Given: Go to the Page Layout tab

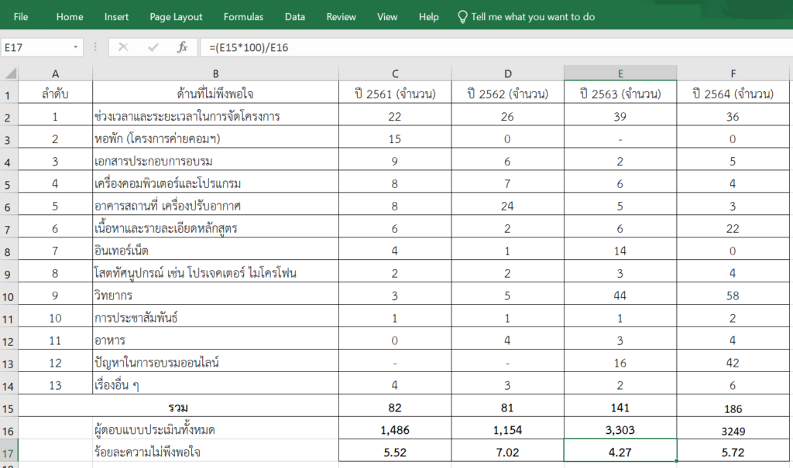Looking at the screenshot, I should pyautogui.click(x=176, y=16).
